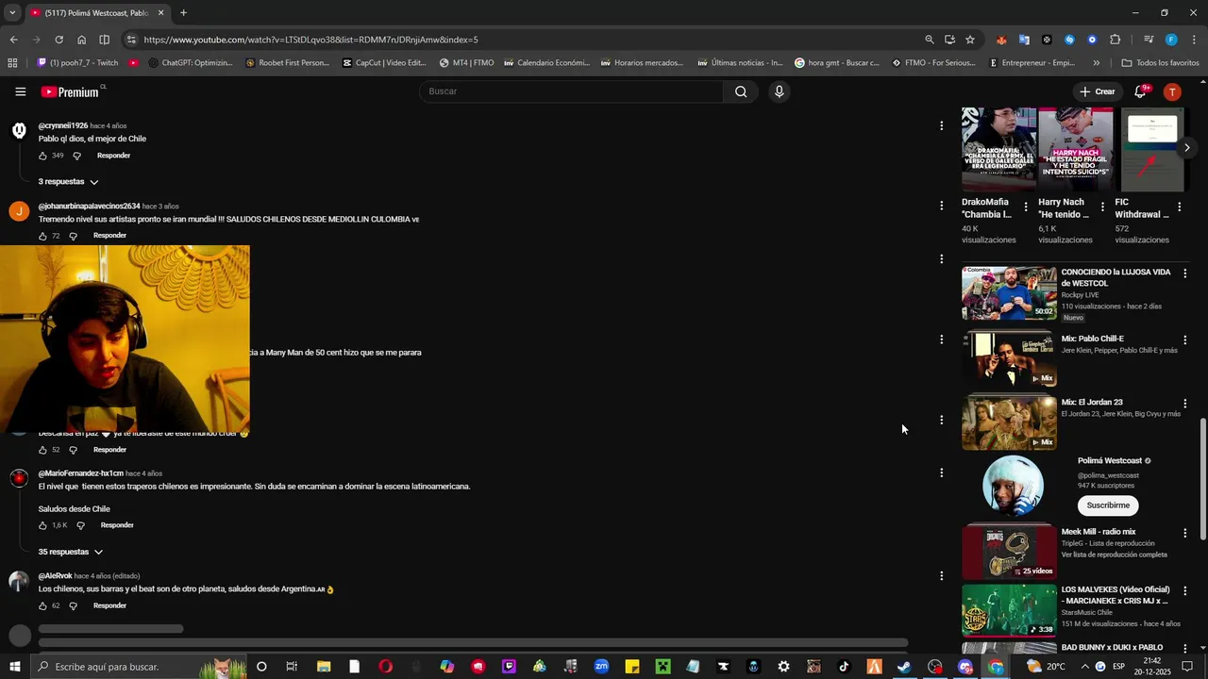1208x679 pixels.
Task: Open the 'CapCut | Video Edit...' bookmark
Action: tap(384, 63)
